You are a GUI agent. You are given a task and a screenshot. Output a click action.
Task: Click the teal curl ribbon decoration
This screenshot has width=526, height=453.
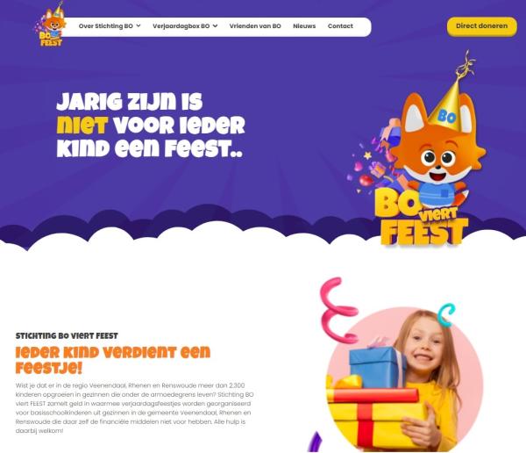coord(446,315)
